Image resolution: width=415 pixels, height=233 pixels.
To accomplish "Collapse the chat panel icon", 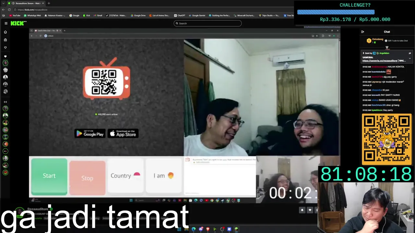I will 362,32.
